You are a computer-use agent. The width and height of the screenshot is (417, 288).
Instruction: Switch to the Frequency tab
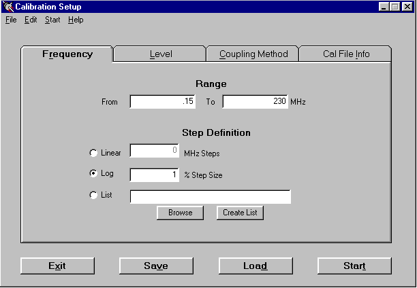pyautogui.click(x=67, y=54)
